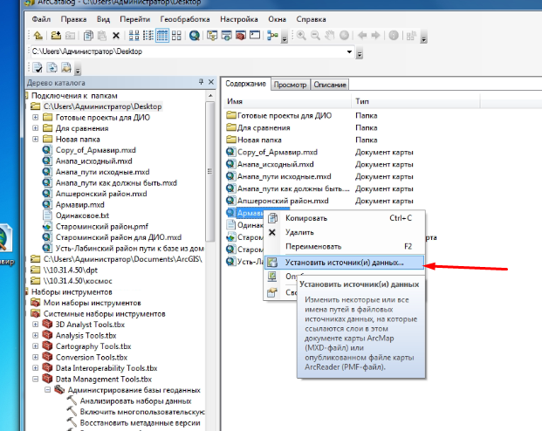Sort the list by Имя column

coord(287,101)
